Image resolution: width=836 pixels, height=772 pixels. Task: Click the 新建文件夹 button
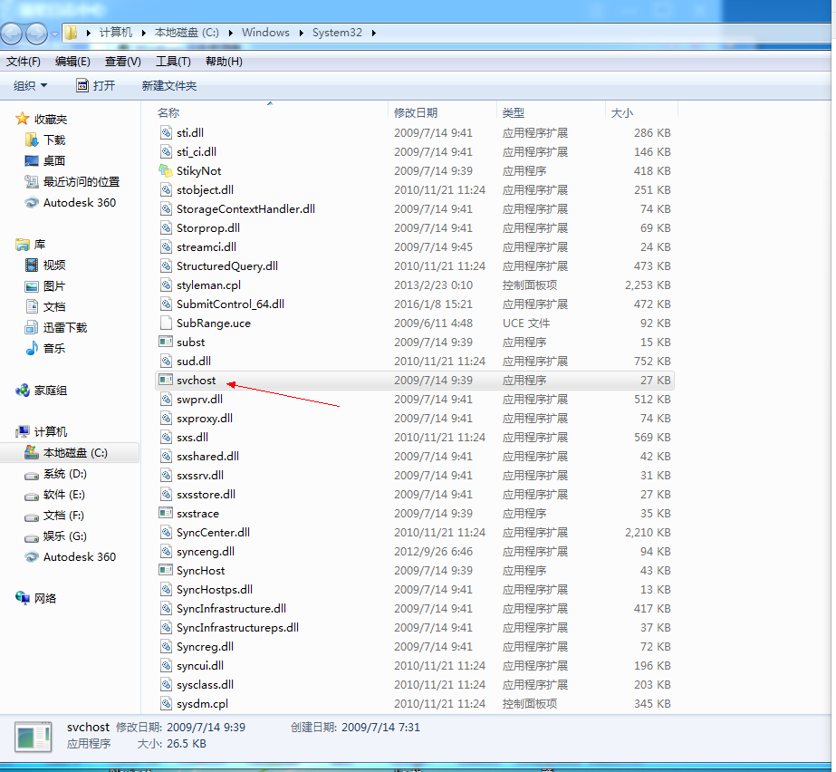[169, 85]
